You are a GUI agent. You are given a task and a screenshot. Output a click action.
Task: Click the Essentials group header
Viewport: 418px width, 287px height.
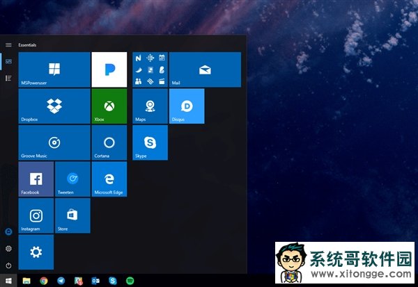27,45
